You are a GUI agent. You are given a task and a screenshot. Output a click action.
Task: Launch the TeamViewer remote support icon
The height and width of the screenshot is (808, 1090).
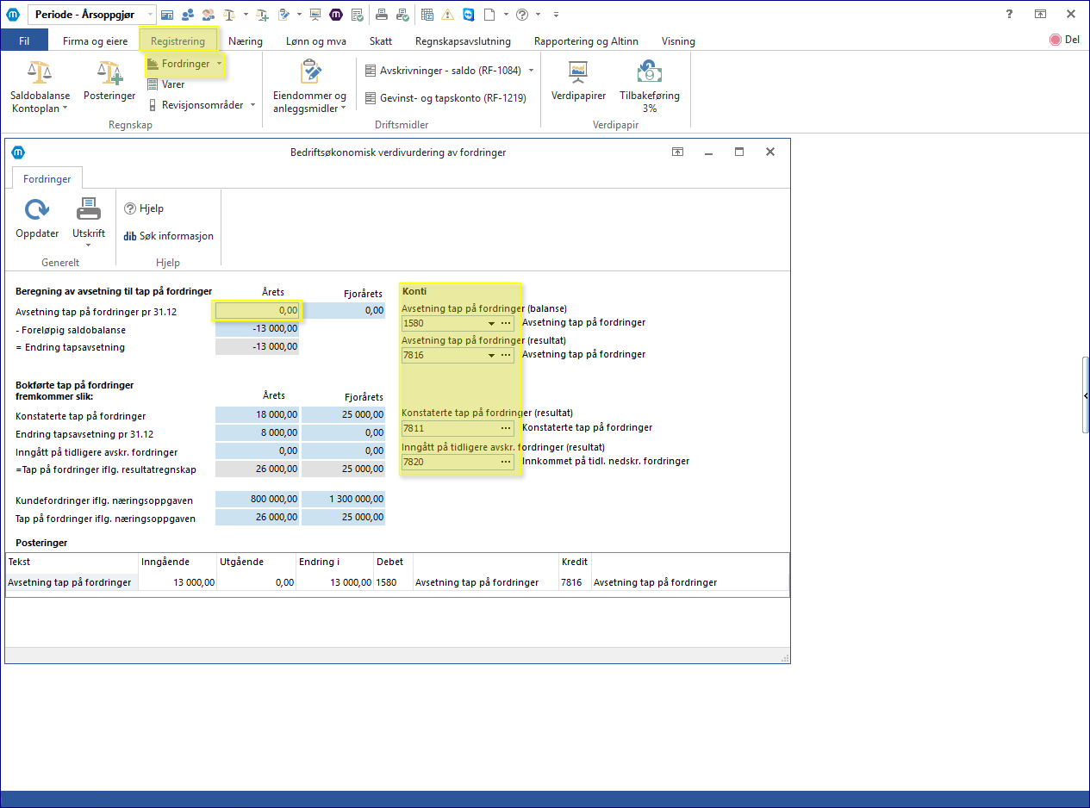click(468, 15)
